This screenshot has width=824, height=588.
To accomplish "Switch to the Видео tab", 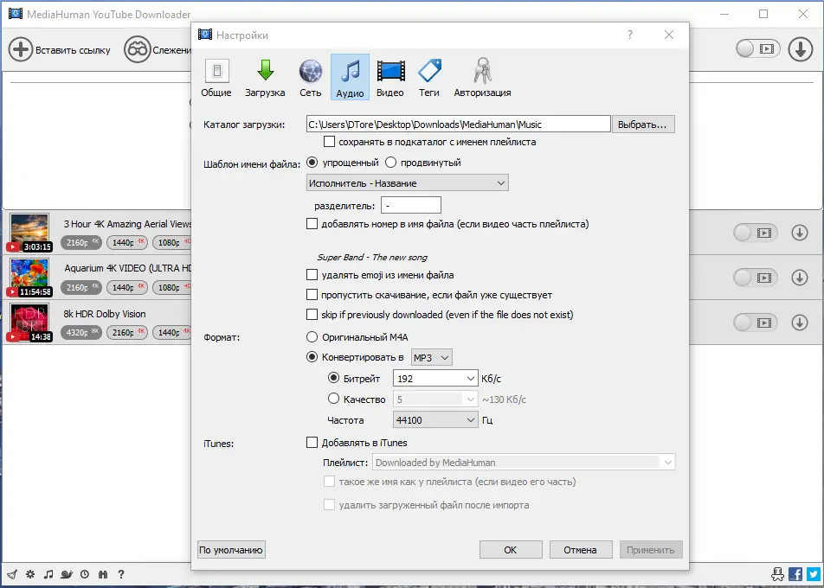I will pyautogui.click(x=389, y=77).
